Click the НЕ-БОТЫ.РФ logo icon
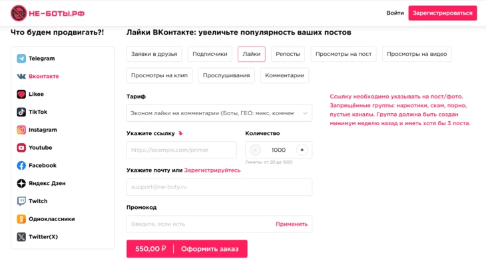 19,13
